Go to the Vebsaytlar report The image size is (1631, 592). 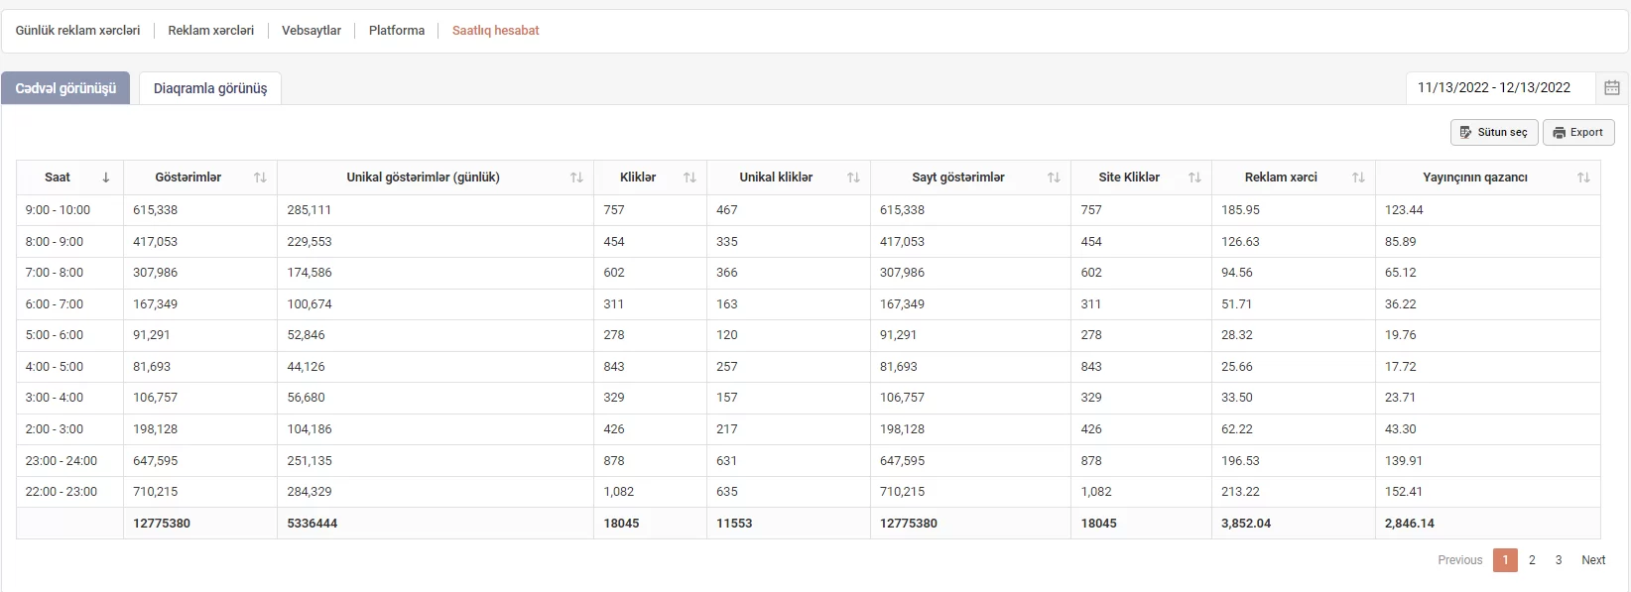point(312,31)
